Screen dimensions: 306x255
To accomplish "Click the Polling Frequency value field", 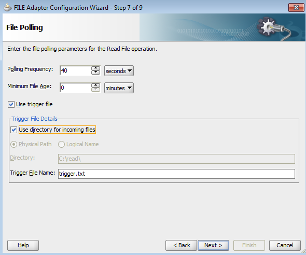I will click(75, 70).
